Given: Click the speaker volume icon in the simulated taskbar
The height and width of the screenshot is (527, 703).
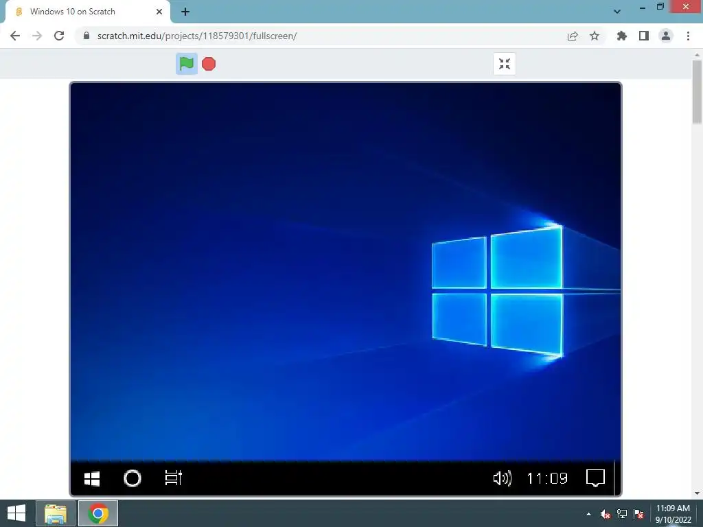Looking at the screenshot, I should point(502,478).
